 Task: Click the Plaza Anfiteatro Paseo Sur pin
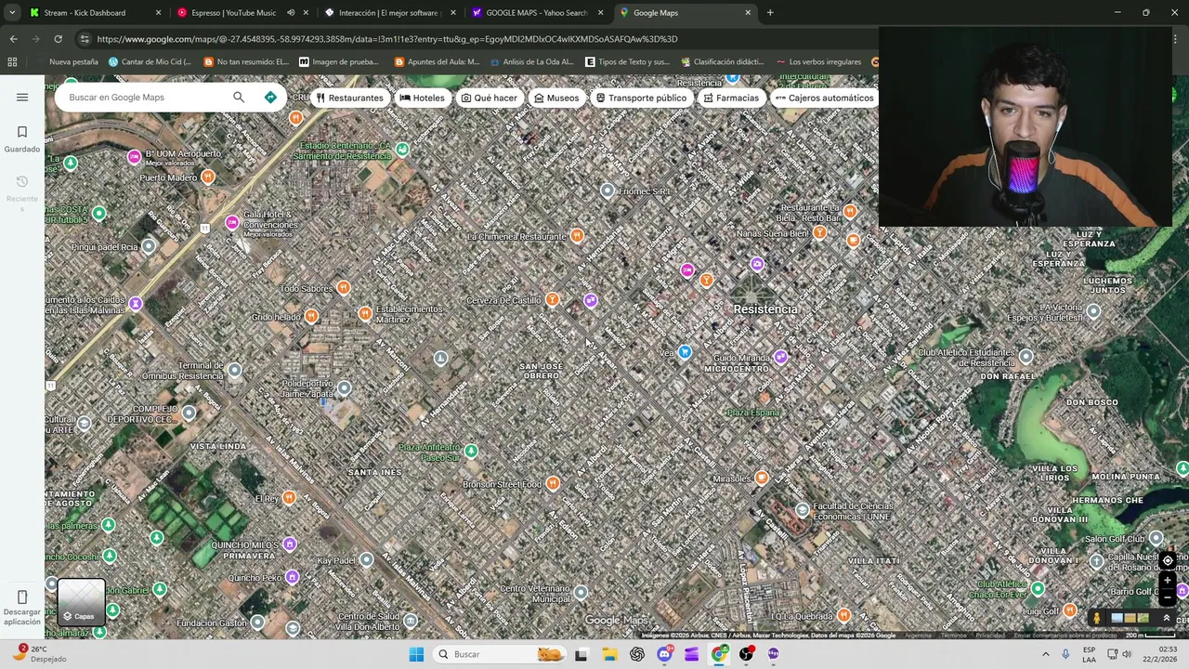point(471,451)
